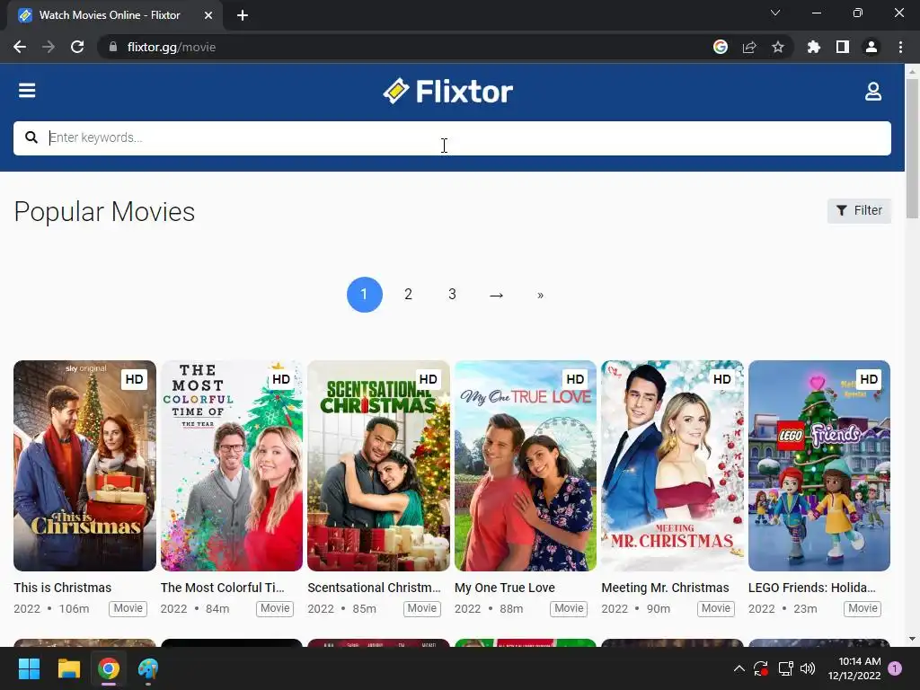Show hidden system tray icons
920x690 pixels.
tap(739, 668)
